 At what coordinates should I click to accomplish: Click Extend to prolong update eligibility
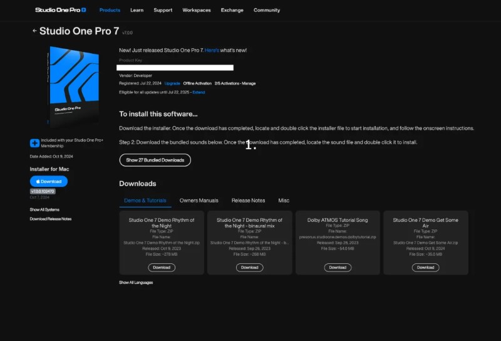coord(199,92)
